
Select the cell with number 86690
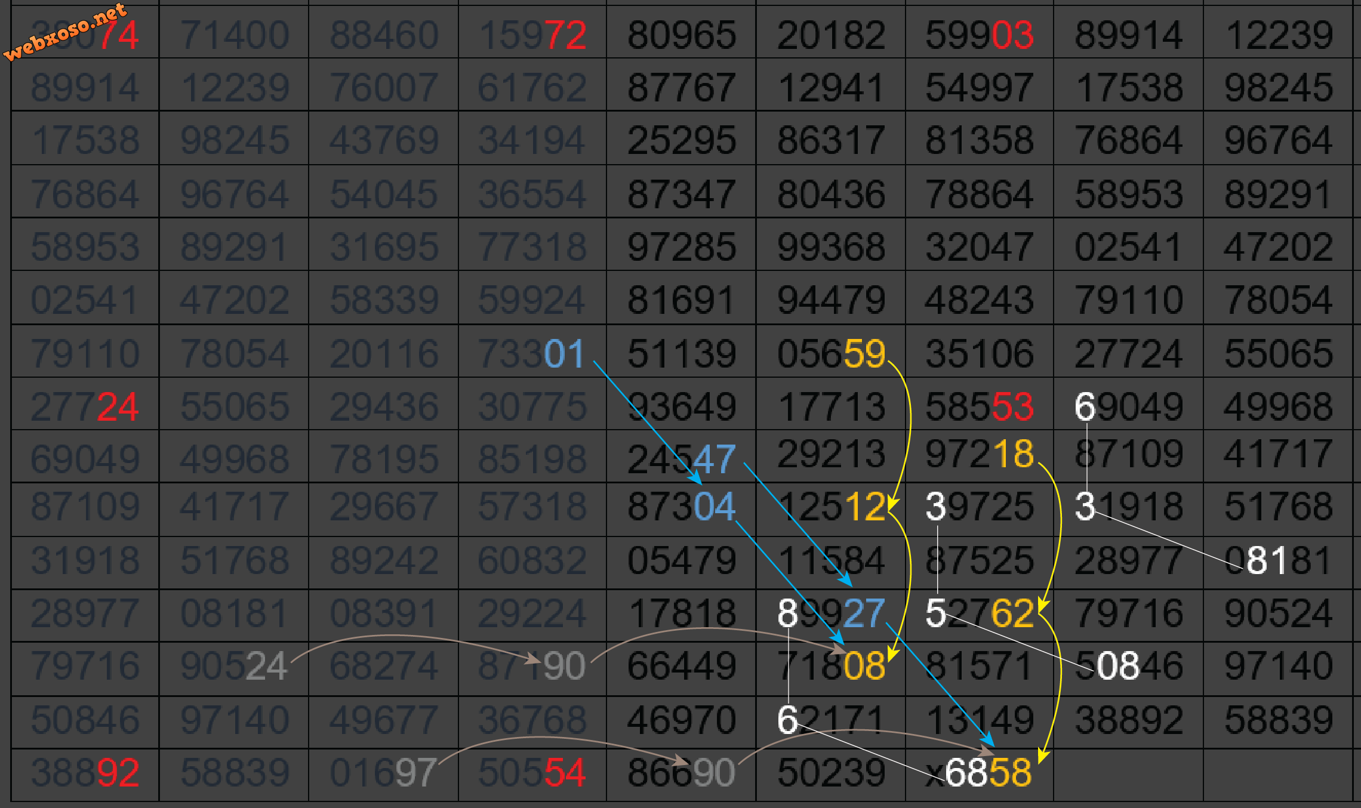tap(681, 772)
